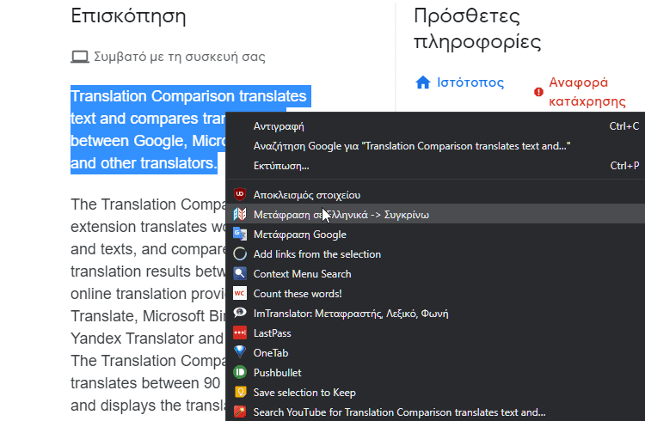Click the Pushbullet green icon
The height and width of the screenshot is (421, 645).
(x=240, y=372)
